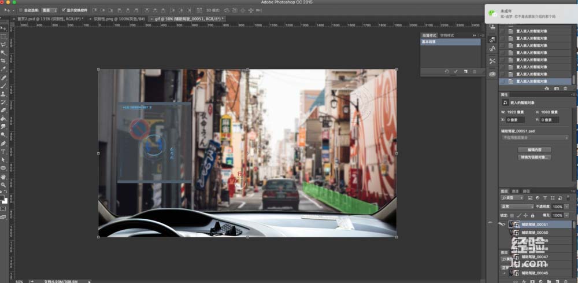This screenshot has width=578, height=283.
Task: Select the Crop tool in the toolbar
Action: [x=3, y=60]
